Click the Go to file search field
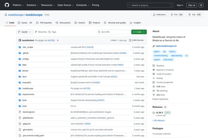Image resolution: width=208 pixels, height=138 pixels. [x=113, y=32]
